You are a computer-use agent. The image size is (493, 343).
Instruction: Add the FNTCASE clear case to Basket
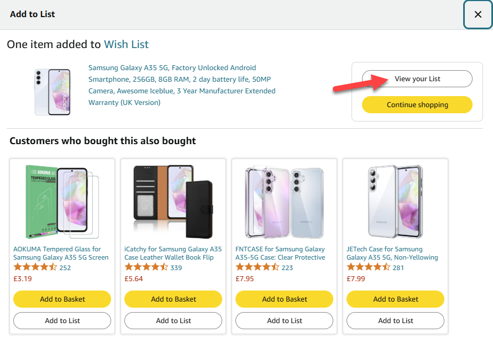(284, 299)
